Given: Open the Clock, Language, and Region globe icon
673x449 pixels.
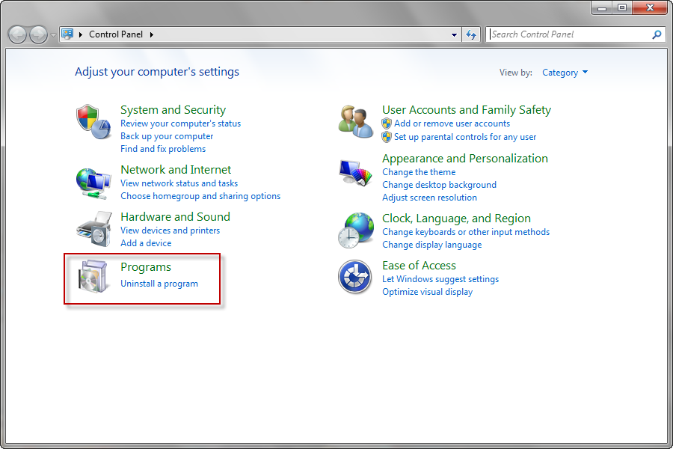Looking at the screenshot, I should 355,230.
